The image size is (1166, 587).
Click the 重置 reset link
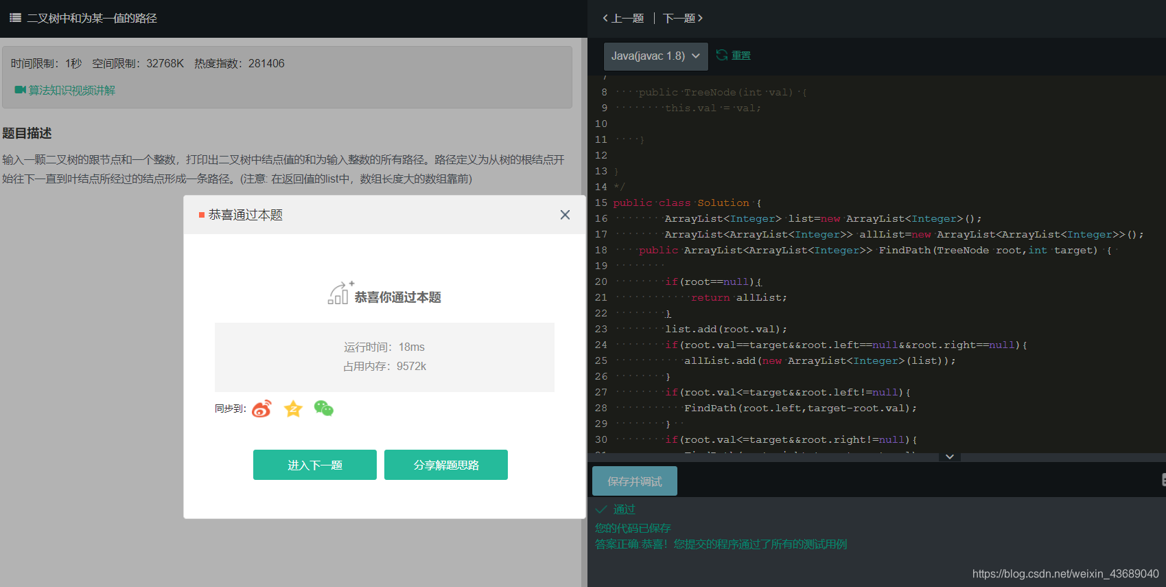[741, 56]
